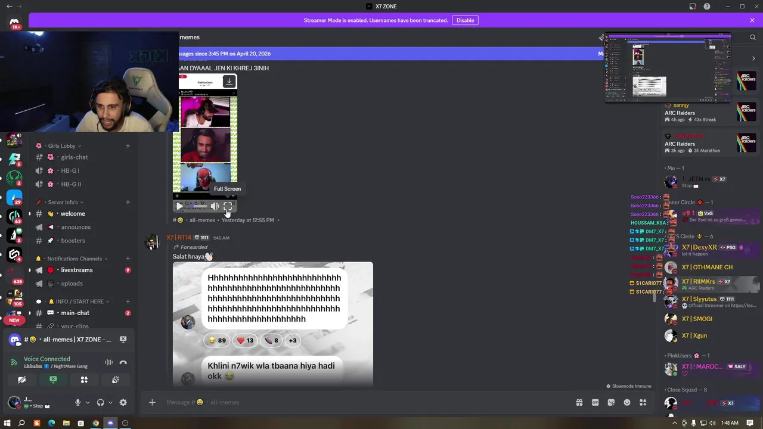Toggle headphone deafen
Image resolution: width=763 pixels, height=429 pixels.
100,403
